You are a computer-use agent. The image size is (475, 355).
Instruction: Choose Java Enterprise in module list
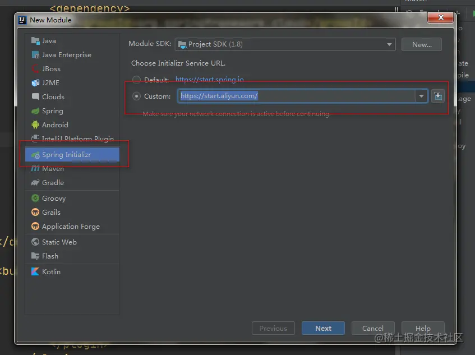coord(72,55)
